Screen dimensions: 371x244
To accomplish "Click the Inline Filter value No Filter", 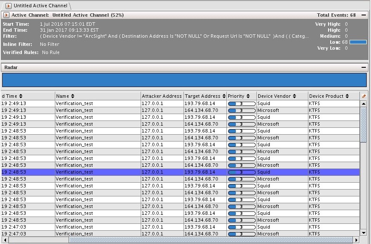I will click(x=49, y=44).
